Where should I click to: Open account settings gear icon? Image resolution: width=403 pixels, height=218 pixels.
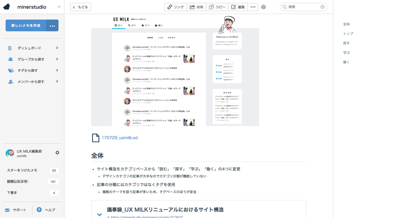(x=57, y=153)
